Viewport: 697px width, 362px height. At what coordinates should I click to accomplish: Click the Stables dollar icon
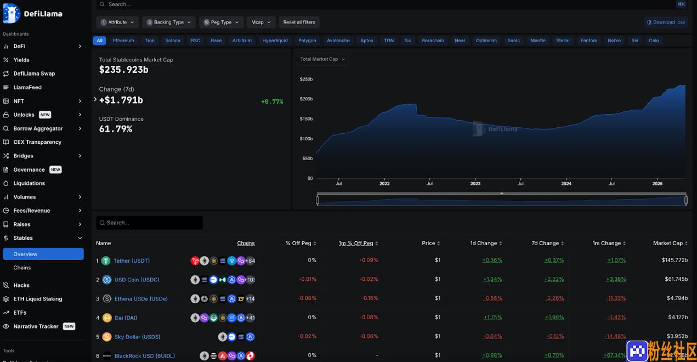(6, 238)
